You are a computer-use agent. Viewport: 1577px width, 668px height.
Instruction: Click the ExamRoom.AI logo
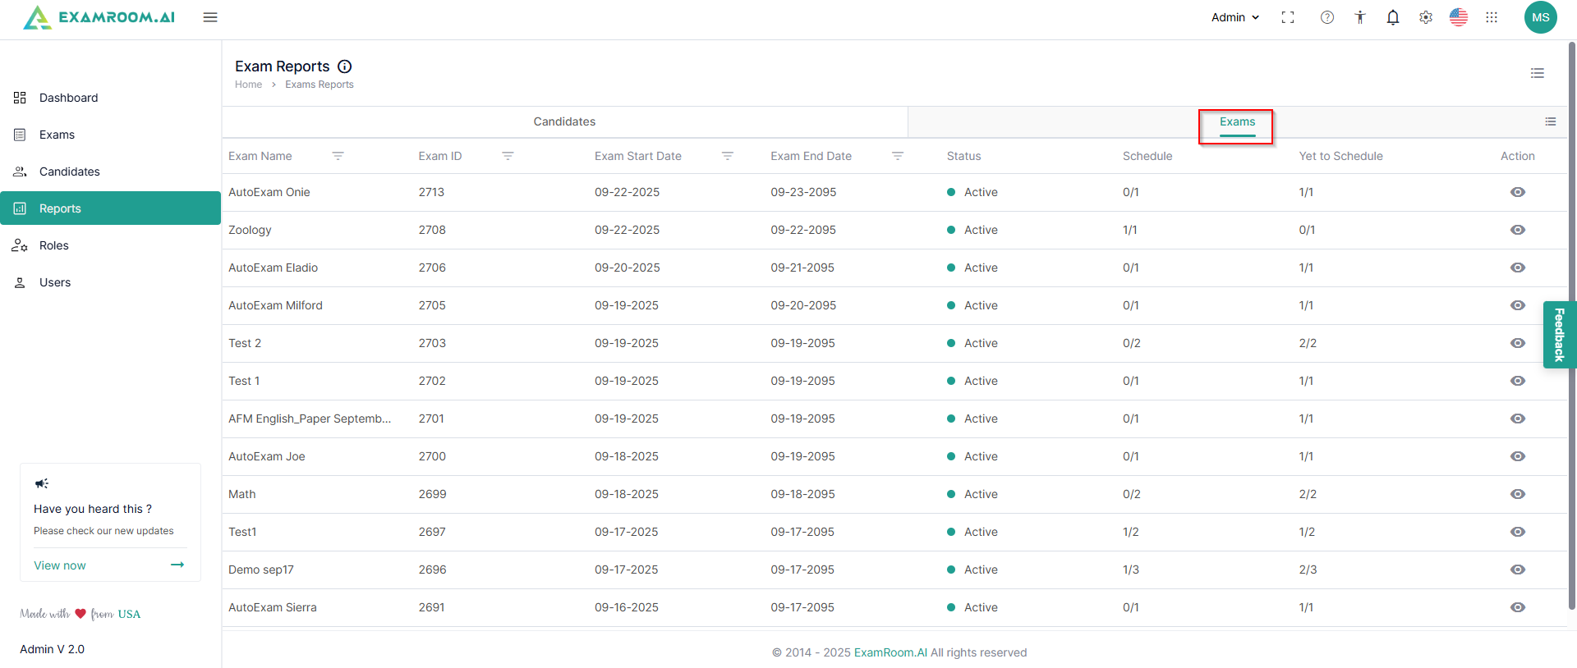point(99,17)
